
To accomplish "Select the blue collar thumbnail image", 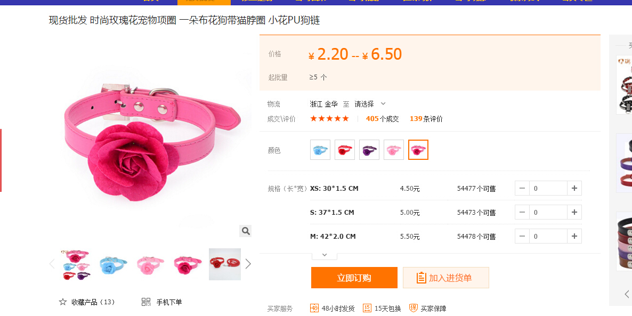I will click(113, 264).
